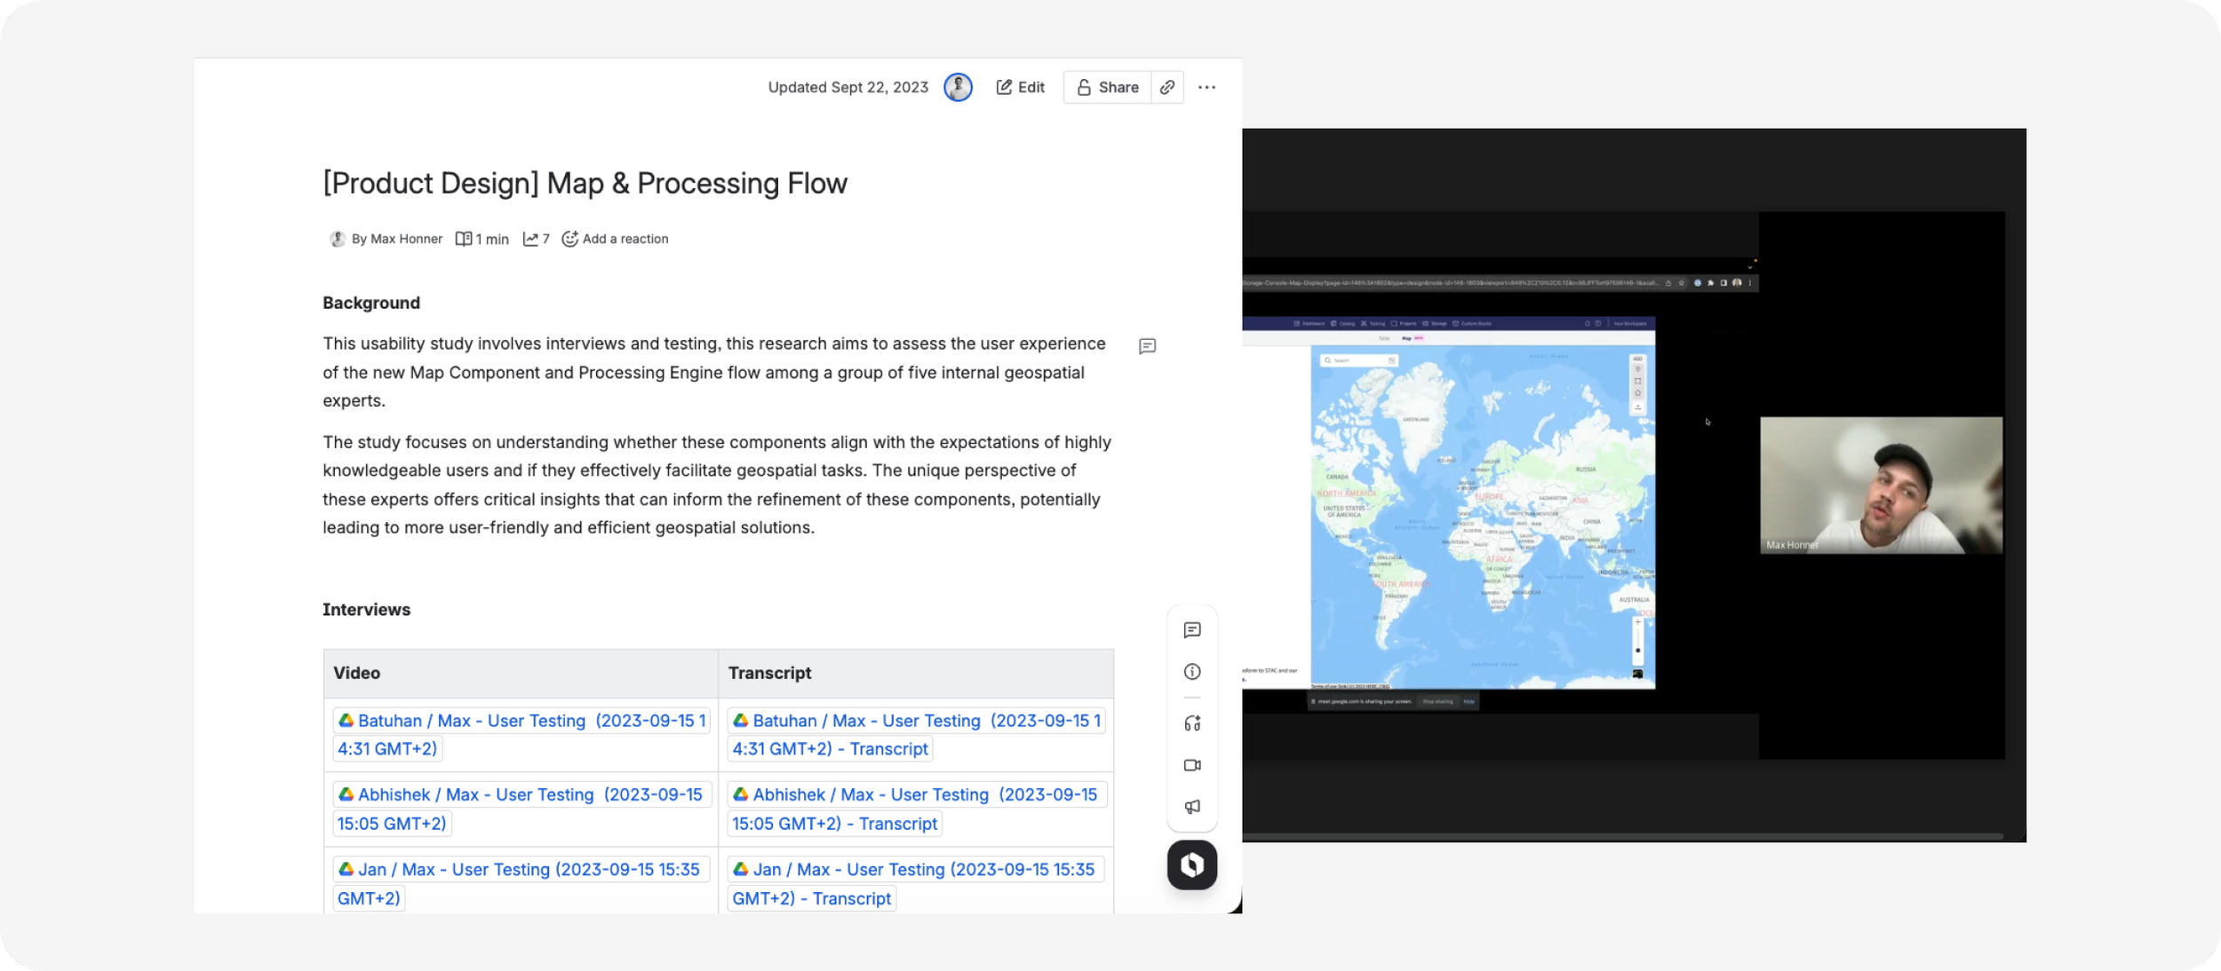
Task: Copy page link via chain icon
Action: (1167, 87)
